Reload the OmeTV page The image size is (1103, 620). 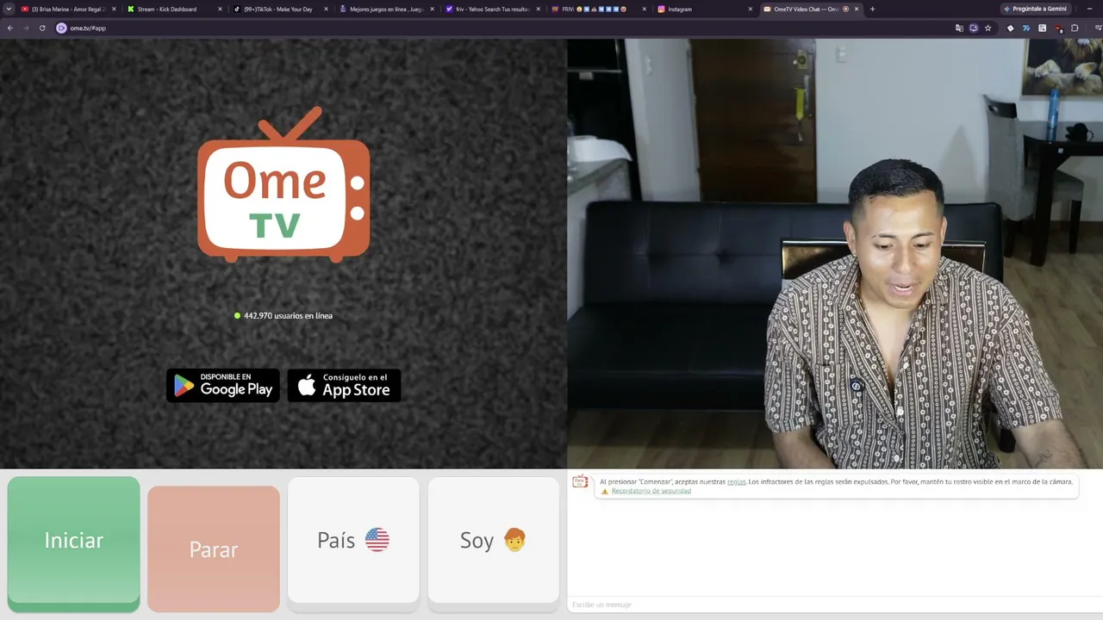pyautogui.click(x=42, y=28)
